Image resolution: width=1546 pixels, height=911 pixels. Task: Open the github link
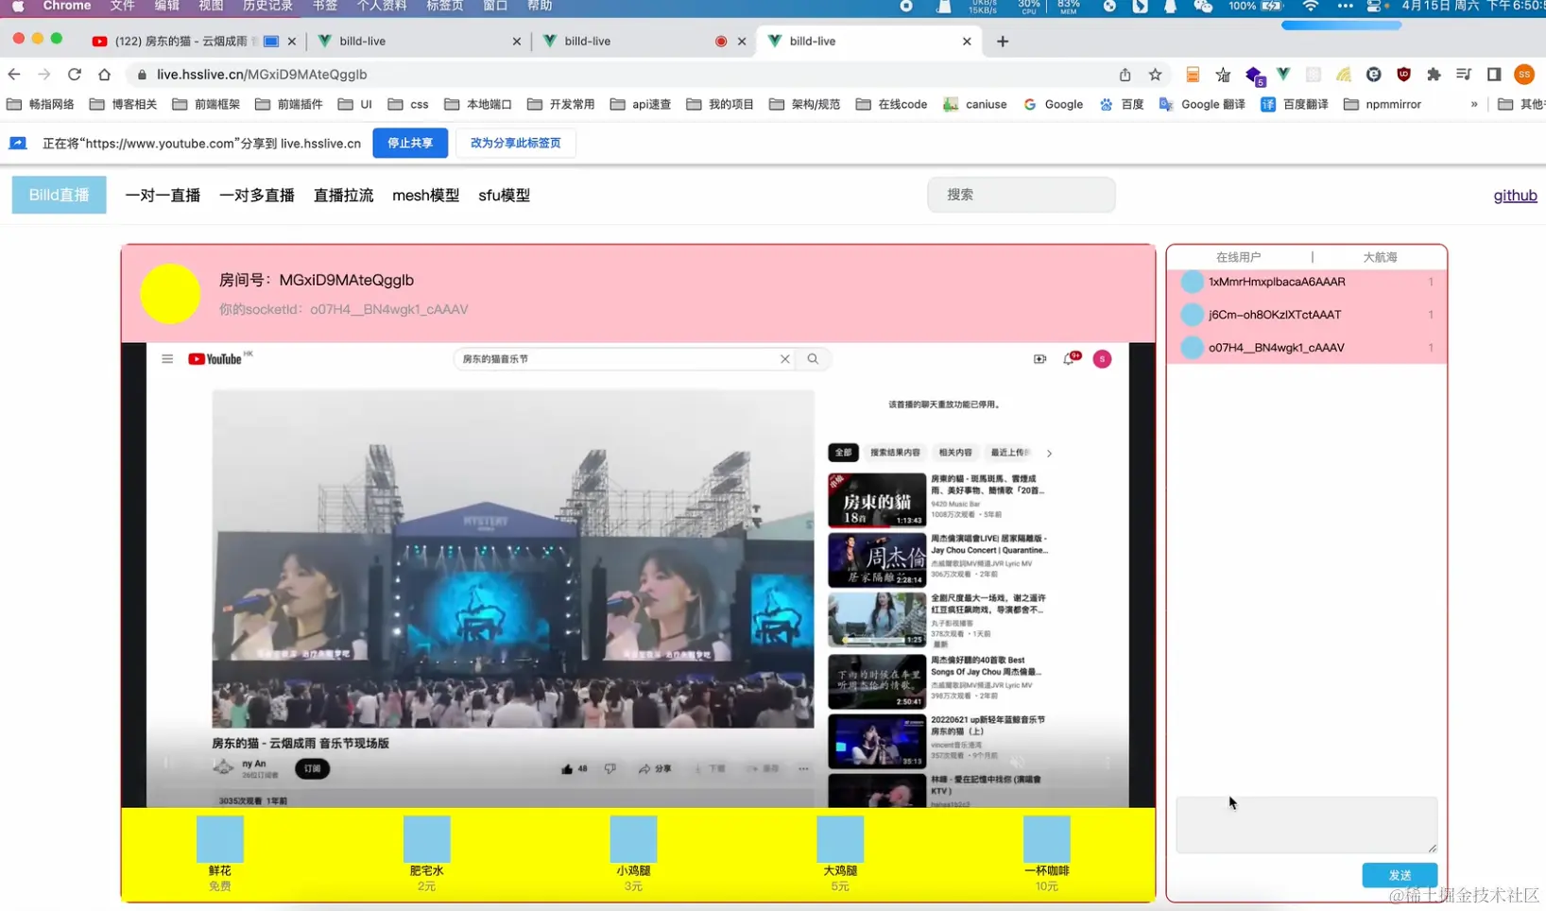(x=1515, y=196)
